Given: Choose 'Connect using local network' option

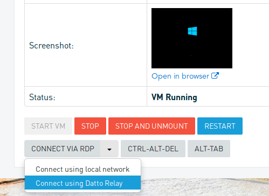Looking at the screenshot, I should (x=82, y=169).
